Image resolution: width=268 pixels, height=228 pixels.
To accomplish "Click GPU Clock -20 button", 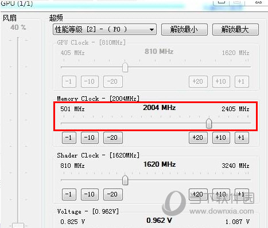I will tap(112, 81).
